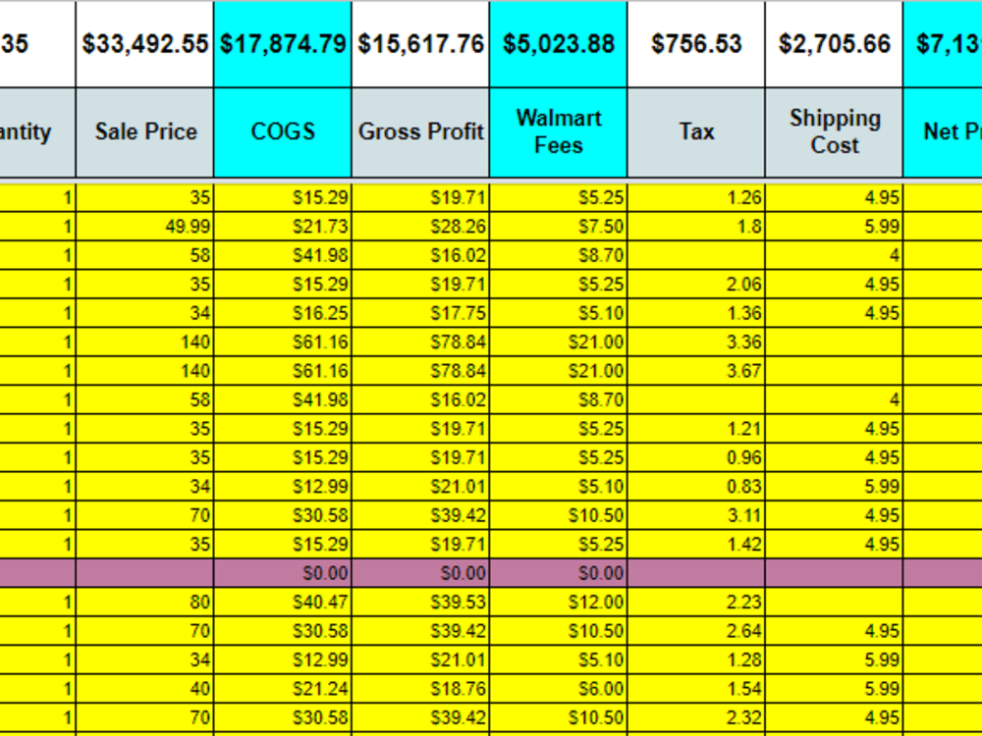Select the Walmart Fees column header
The height and width of the screenshot is (736, 982).
coord(558,132)
